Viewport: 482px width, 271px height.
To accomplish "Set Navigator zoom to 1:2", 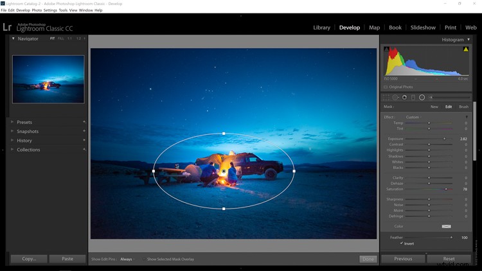I will pyautogui.click(x=78, y=39).
